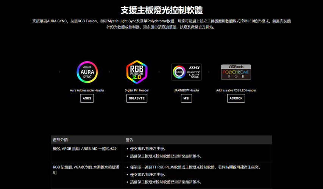Click the 支援主板燈光控制軟體 heading

(162, 10)
